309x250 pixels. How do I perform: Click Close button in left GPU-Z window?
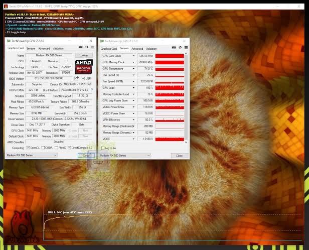[x=86, y=155]
